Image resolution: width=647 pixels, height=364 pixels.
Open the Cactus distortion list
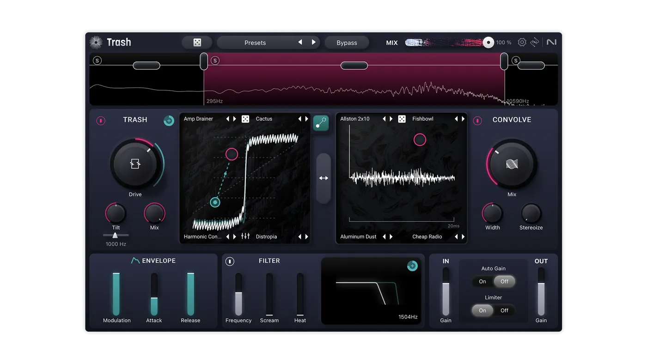pos(264,119)
